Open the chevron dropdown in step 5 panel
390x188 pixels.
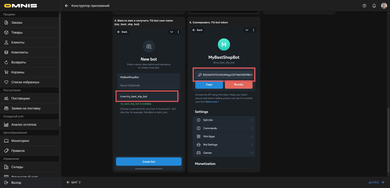tap(247, 30)
